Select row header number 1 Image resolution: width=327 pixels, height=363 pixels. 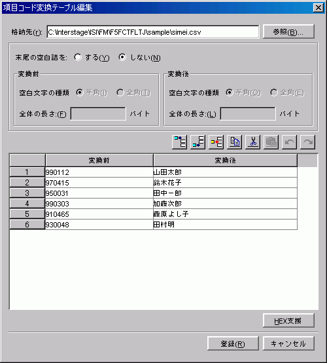(x=27, y=172)
